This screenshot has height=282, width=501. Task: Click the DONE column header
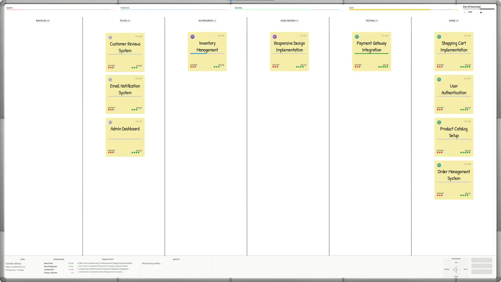coord(454,21)
